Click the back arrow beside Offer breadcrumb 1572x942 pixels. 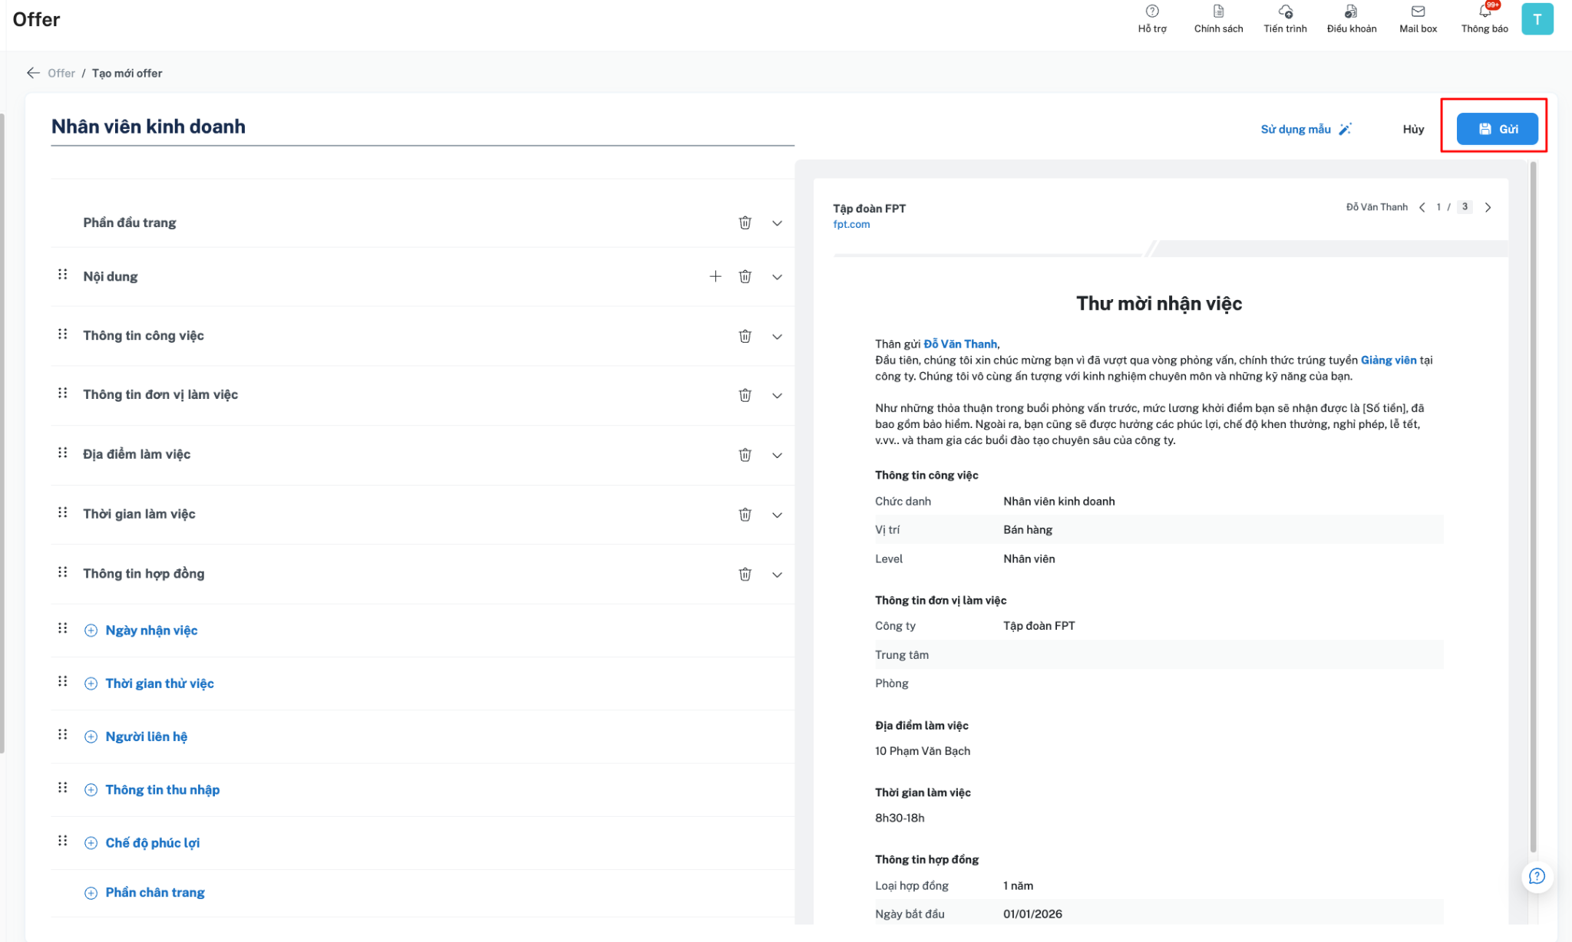33,73
